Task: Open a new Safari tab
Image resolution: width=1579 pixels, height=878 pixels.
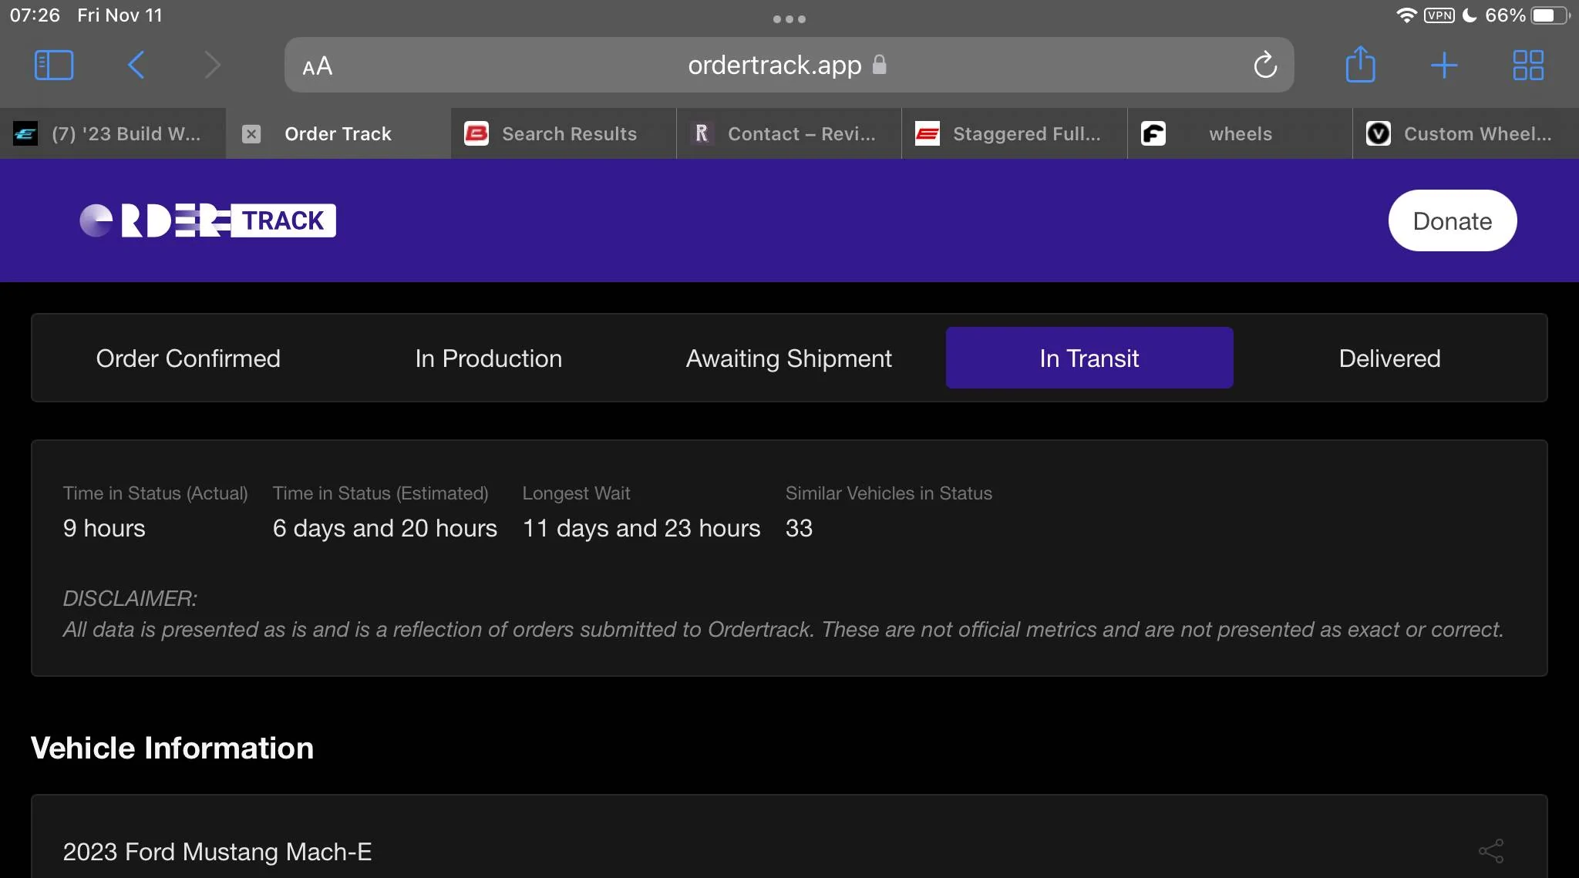Action: click(x=1443, y=66)
